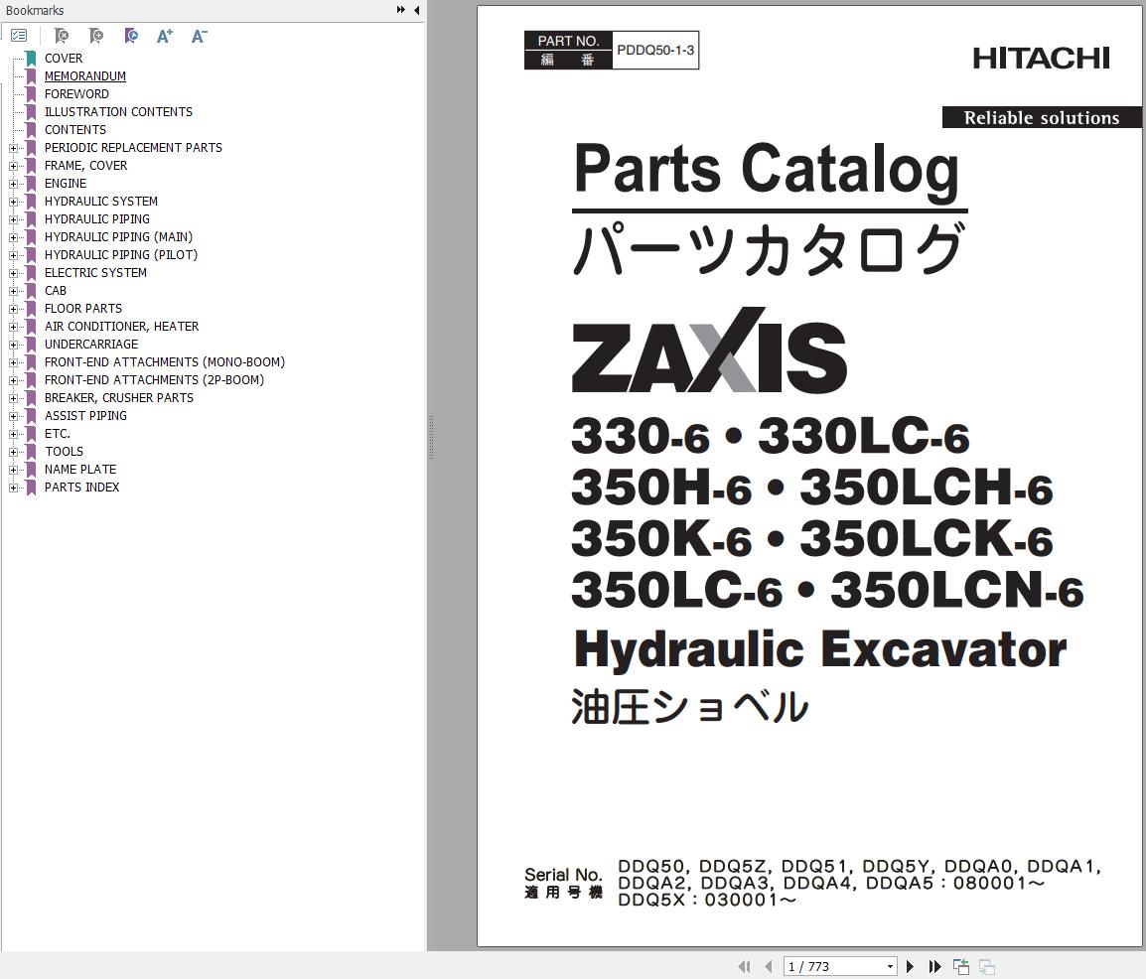
Task: Select AIR CONDITIONER, HEATER bookmark
Action: pyautogui.click(x=121, y=327)
